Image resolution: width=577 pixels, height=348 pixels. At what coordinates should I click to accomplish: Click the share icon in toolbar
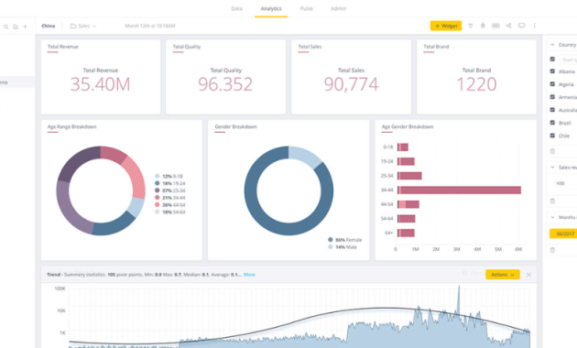coord(508,26)
